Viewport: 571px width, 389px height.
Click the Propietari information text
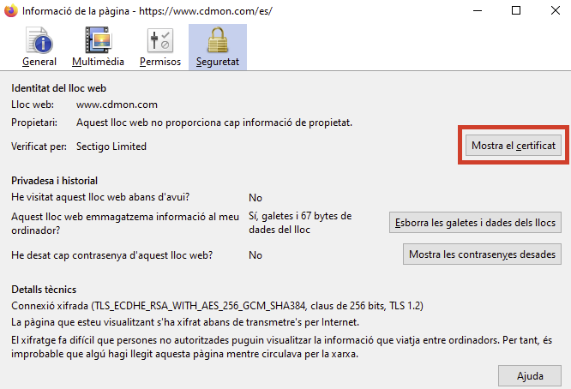point(214,123)
